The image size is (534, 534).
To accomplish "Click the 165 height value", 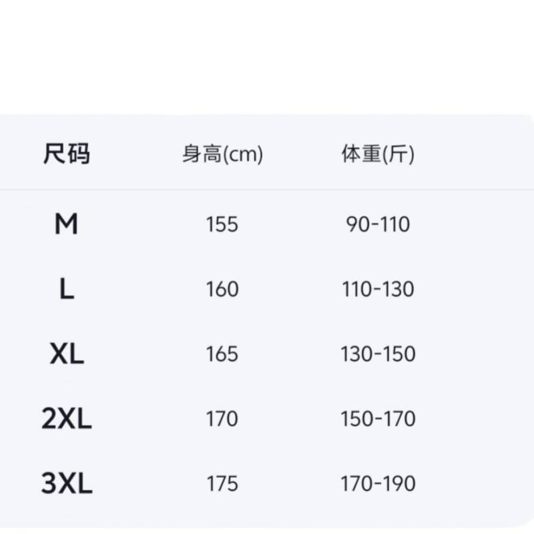I will click(222, 354).
